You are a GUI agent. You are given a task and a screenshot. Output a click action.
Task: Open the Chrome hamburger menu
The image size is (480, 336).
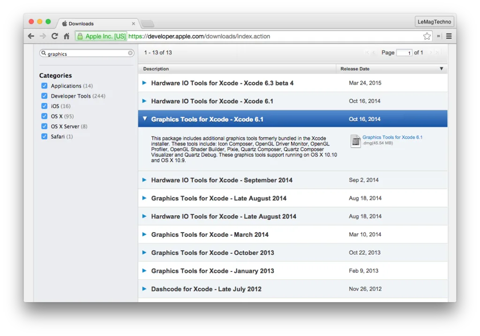point(449,36)
